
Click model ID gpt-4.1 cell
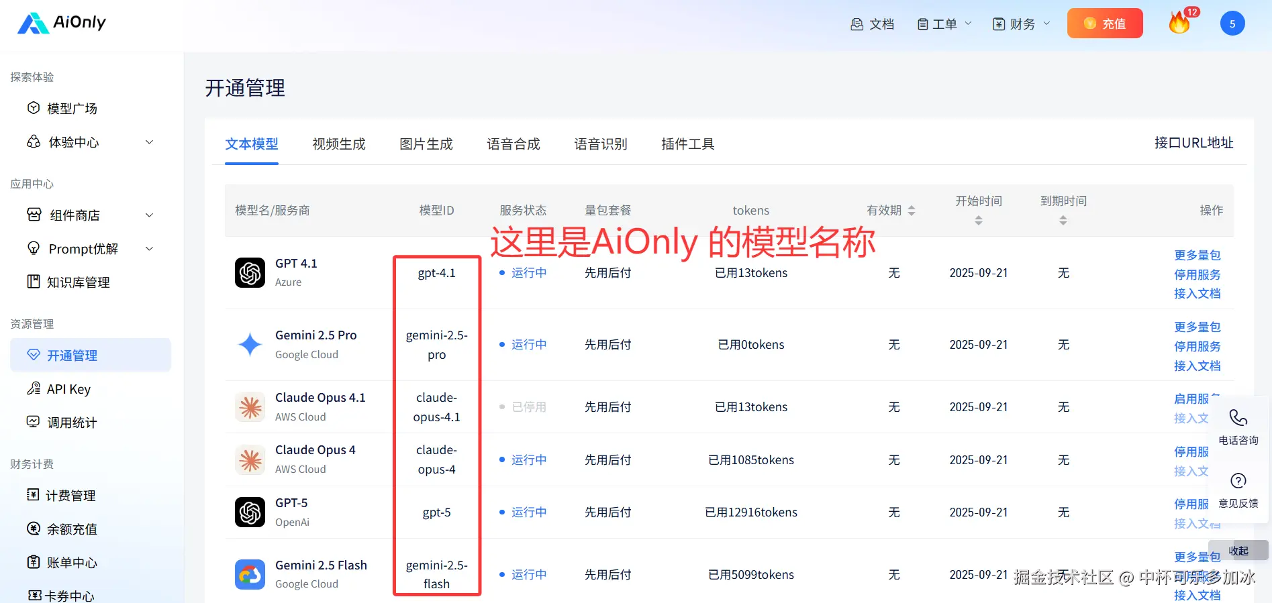point(437,273)
